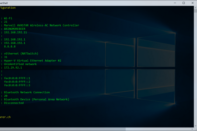Click the horizontal scrollbar right arrow

tap(191, 129)
